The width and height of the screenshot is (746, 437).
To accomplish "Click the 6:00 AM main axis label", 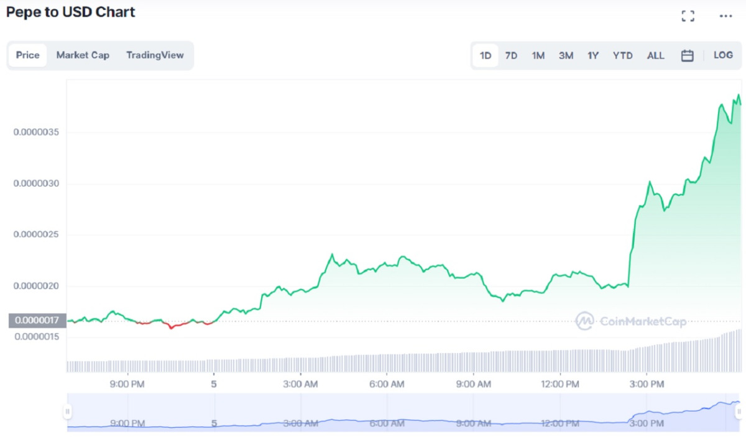I will coord(387,384).
